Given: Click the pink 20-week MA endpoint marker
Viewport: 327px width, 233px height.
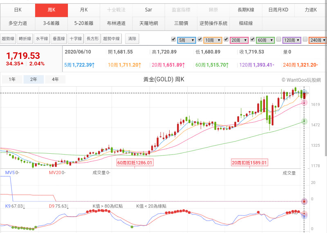Looking at the screenshot, I should coord(304,103).
